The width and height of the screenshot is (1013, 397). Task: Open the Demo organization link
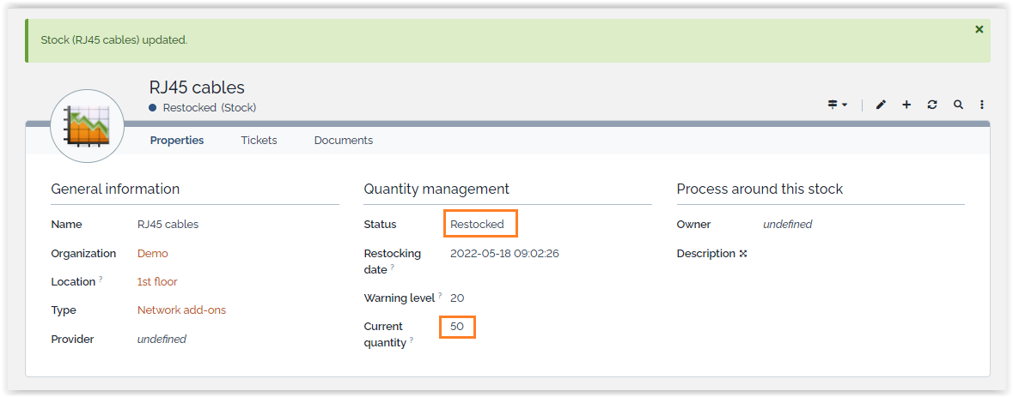(x=153, y=253)
